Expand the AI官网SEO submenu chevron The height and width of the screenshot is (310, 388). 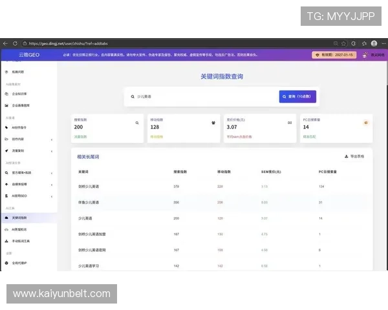tap(52, 196)
